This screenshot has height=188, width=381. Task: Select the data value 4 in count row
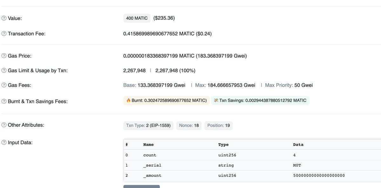[294, 155]
